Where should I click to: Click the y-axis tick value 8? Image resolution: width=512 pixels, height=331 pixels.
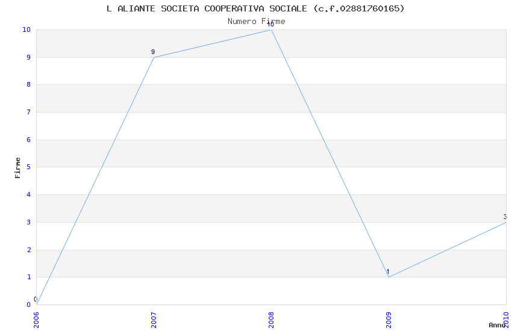click(x=29, y=84)
